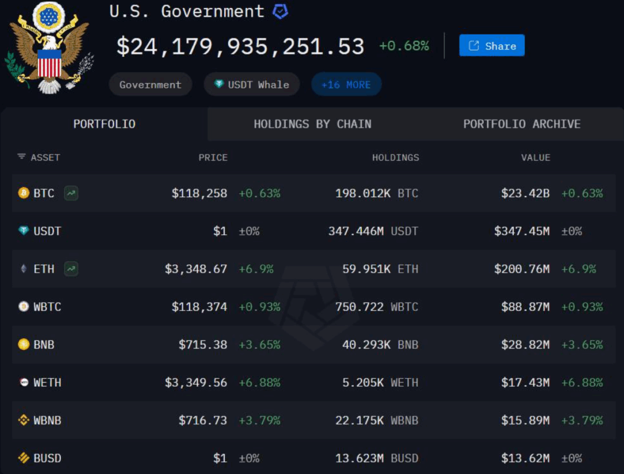Click the WBNB coin icon
Image resolution: width=624 pixels, height=474 pixels.
(24, 420)
